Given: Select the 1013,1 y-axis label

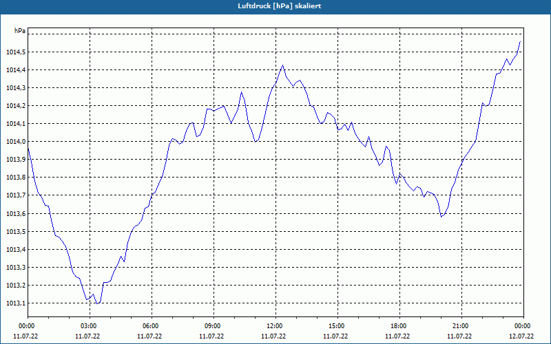Looking at the screenshot, I should click(16, 303).
